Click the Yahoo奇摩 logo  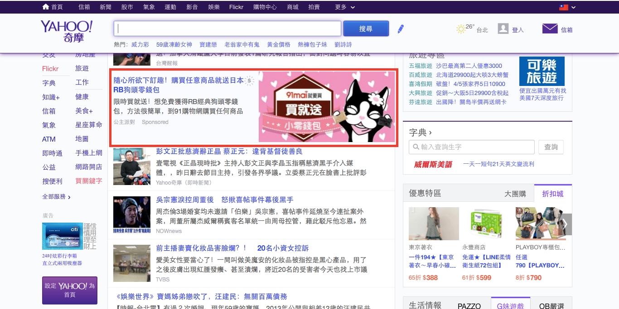tap(67, 31)
